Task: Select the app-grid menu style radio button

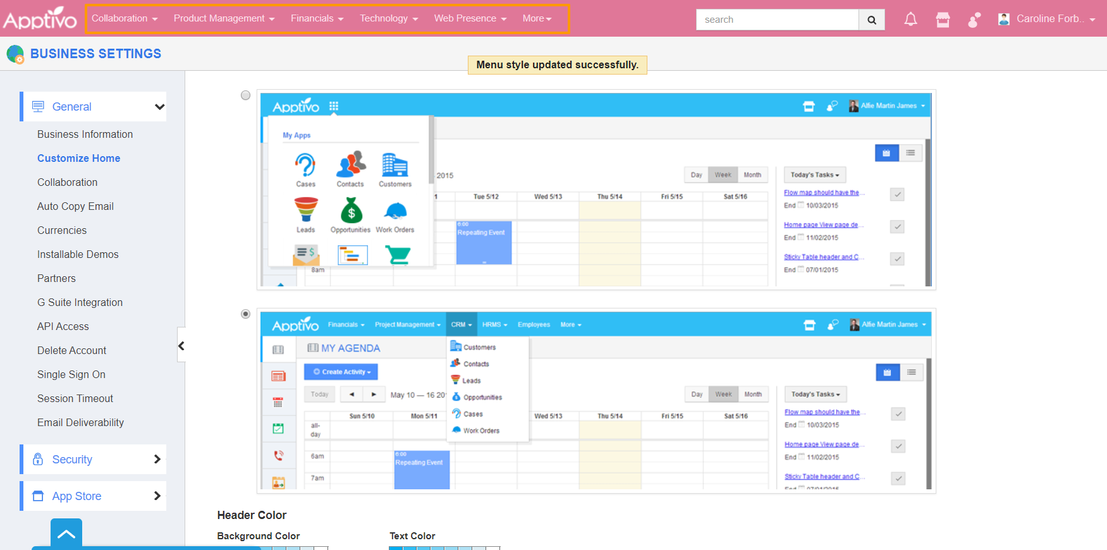Action: tap(245, 95)
